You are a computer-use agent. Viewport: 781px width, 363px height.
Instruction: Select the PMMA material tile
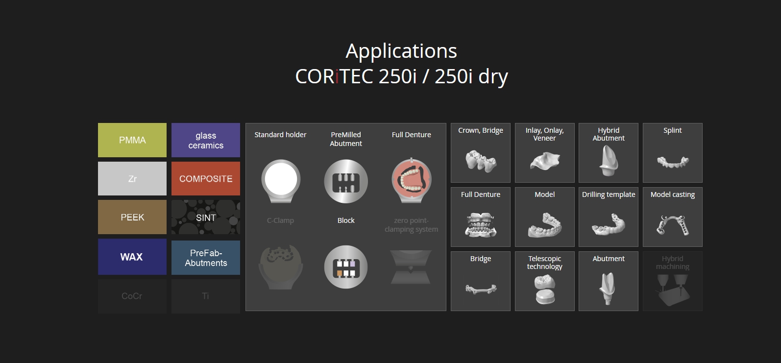(x=132, y=140)
